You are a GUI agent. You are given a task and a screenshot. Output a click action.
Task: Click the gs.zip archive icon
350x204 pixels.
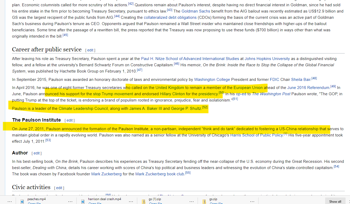204,201
